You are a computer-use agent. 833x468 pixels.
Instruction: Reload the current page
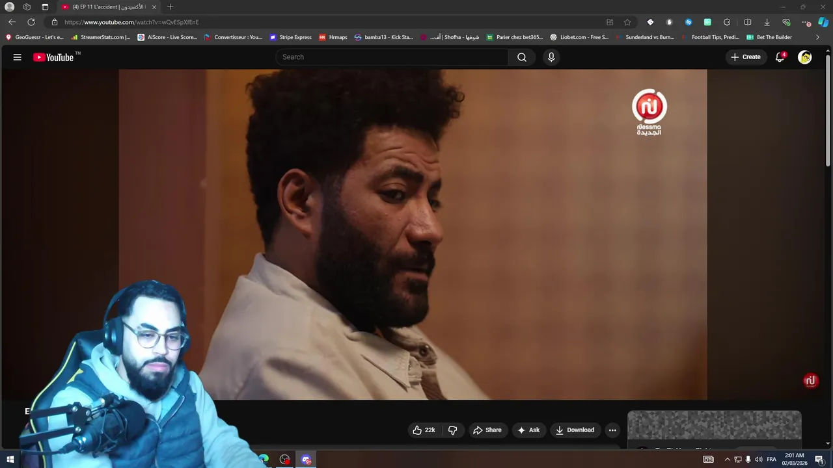pos(31,21)
